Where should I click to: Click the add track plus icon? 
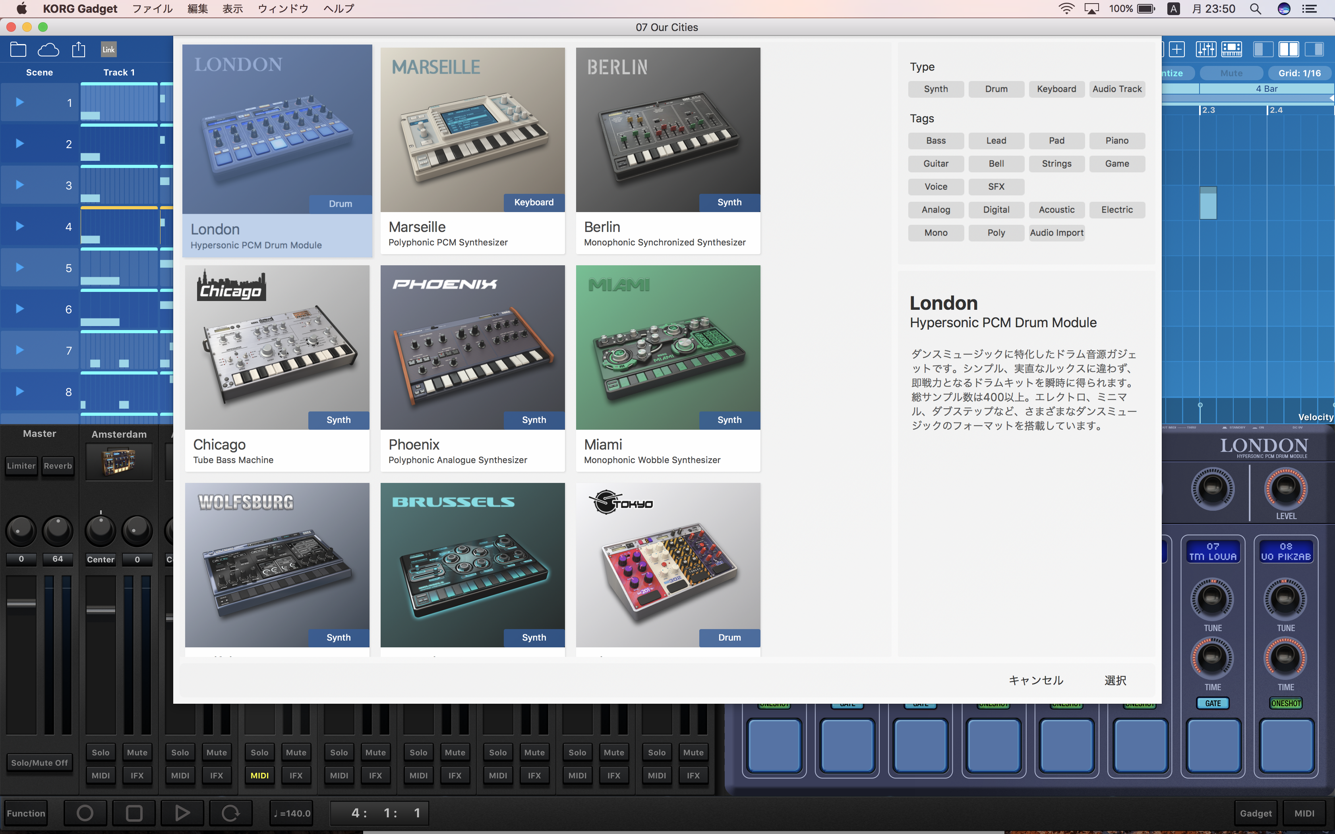click(1177, 50)
